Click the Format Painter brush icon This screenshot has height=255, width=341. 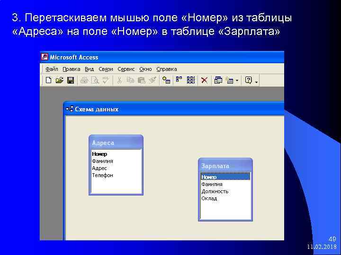click(153, 80)
